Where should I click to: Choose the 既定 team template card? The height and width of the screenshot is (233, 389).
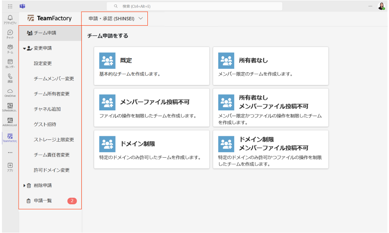click(x=152, y=66)
